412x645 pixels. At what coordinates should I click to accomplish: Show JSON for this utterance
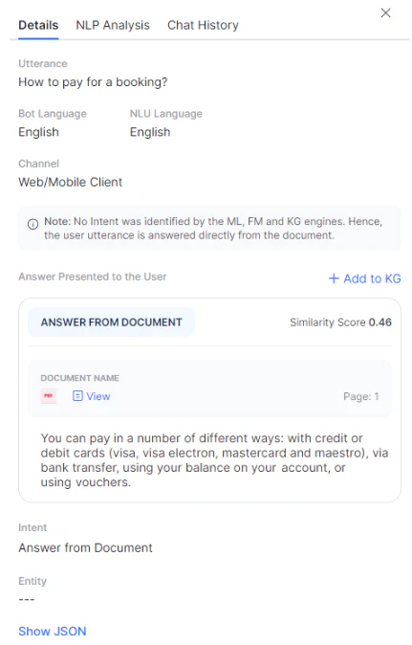[x=53, y=631]
